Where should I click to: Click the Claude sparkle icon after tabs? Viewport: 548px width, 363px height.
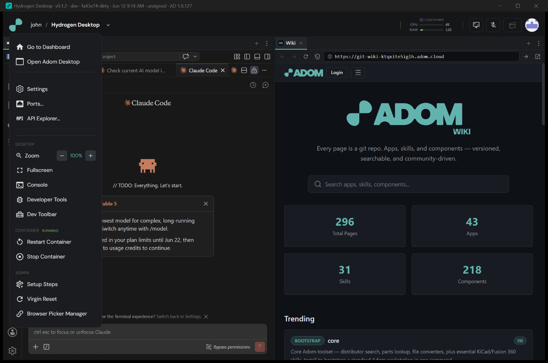(x=234, y=70)
